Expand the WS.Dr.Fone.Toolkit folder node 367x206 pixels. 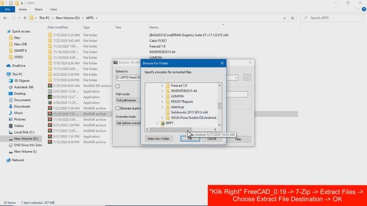pos(162,118)
